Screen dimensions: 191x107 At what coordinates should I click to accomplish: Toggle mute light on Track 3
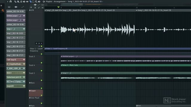[x=41, y=63]
